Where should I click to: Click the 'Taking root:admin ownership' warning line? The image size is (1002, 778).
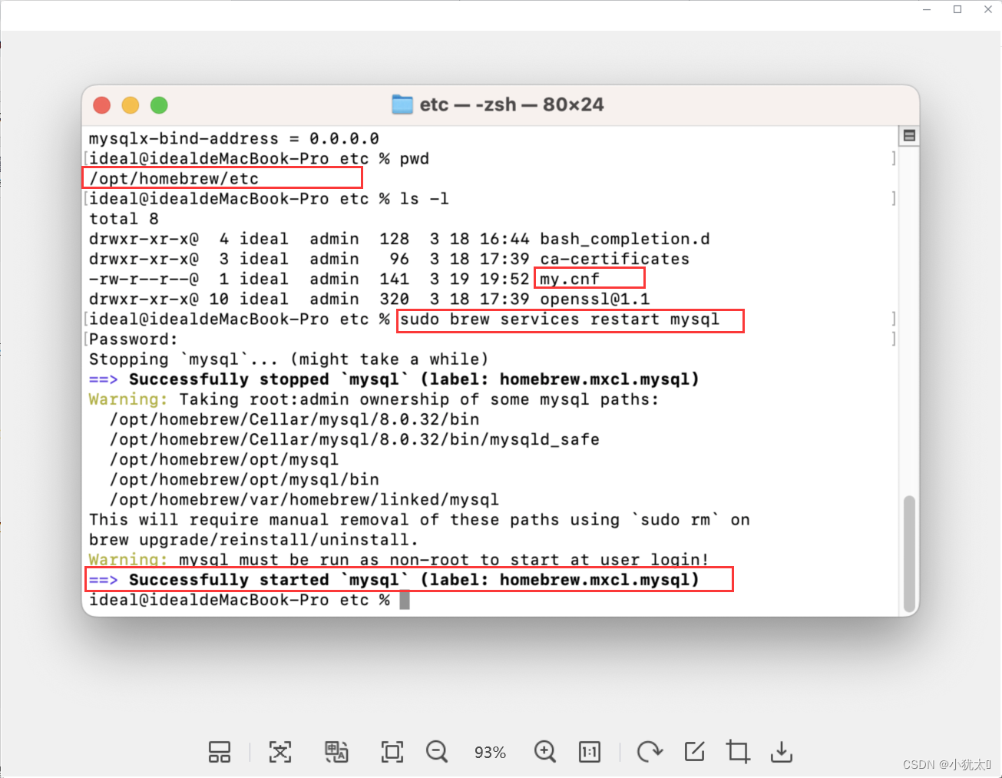(x=374, y=399)
